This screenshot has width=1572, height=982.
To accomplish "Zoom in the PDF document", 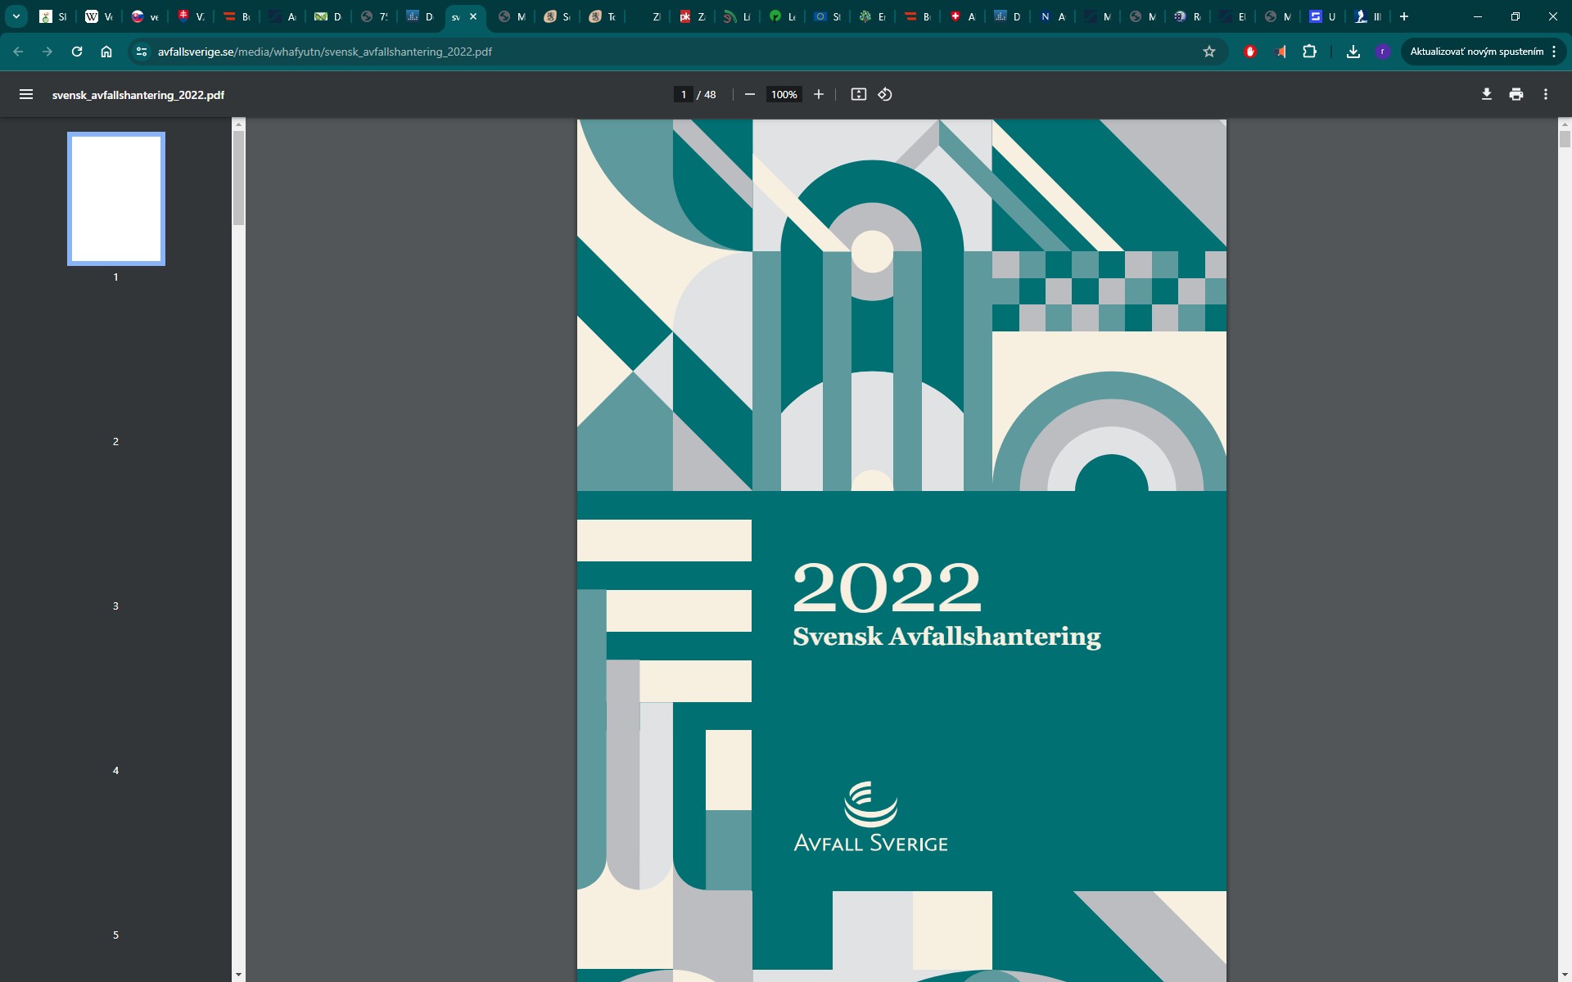I will pyautogui.click(x=818, y=95).
